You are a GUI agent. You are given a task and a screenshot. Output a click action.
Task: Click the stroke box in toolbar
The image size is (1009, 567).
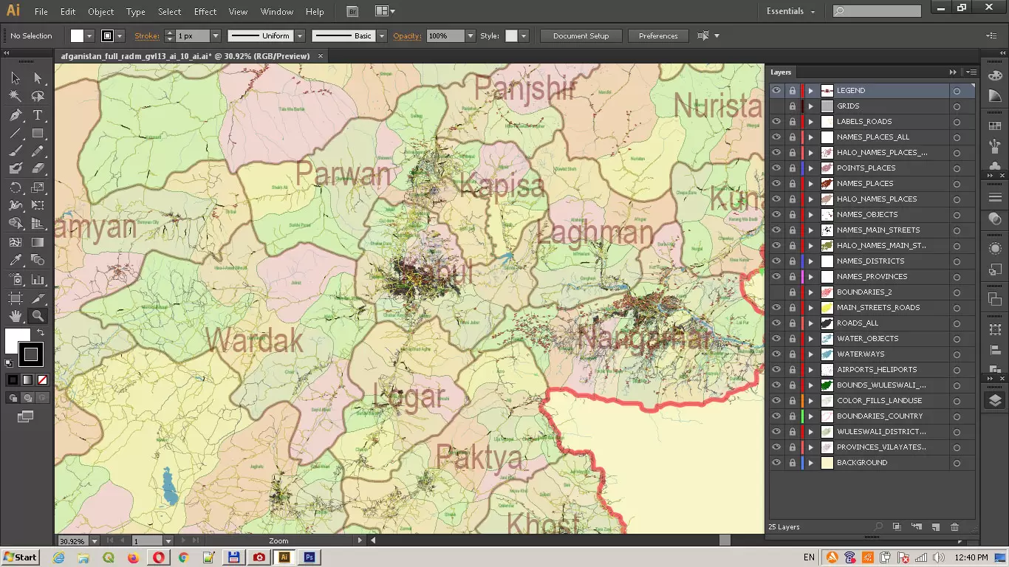tap(30, 355)
